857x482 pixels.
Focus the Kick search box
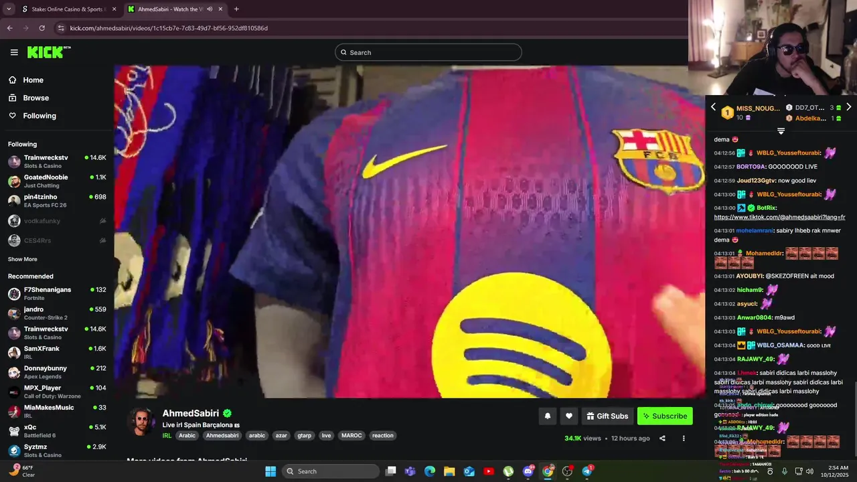click(428, 52)
